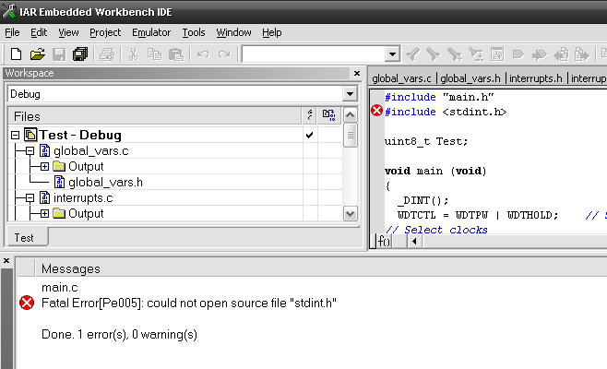Collapse the interrupts.c tree node
This screenshot has width=607, height=369.
click(30, 198)
